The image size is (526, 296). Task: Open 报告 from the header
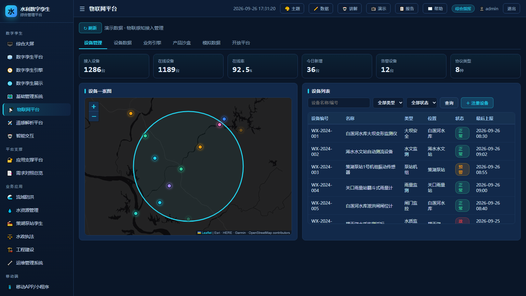pos(407,9)
